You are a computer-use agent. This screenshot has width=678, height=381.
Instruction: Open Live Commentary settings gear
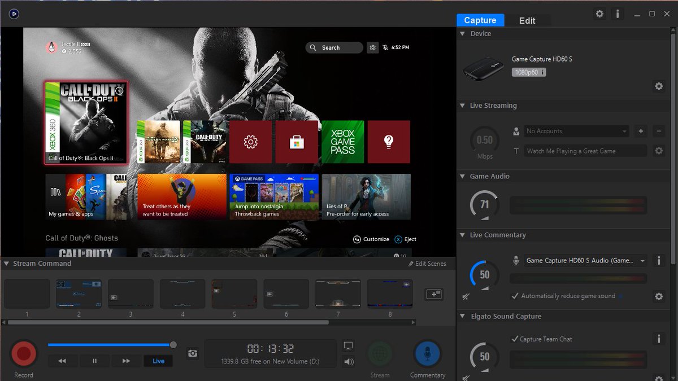tap(658, 296)
